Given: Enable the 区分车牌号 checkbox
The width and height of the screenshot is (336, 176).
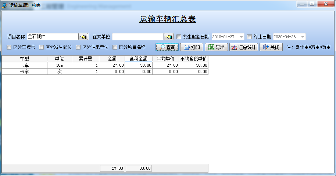Looking at the screenshot, I should click(x=9, y=47).
